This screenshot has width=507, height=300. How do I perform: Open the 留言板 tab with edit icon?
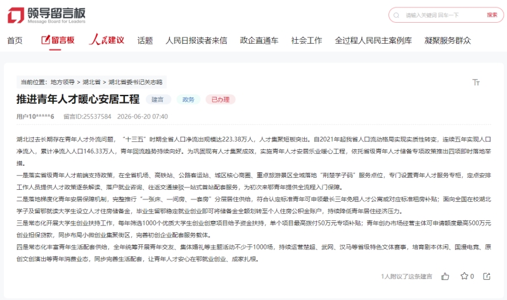tap(58, 40)
